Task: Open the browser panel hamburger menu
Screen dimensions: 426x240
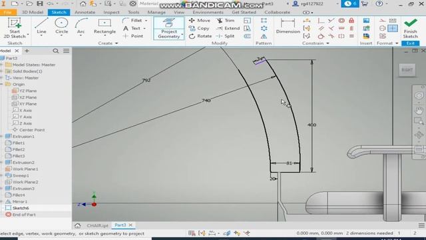Action: pos(67,51)
